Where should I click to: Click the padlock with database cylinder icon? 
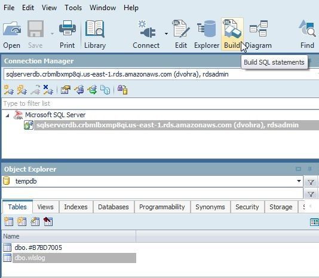(122, 90)
